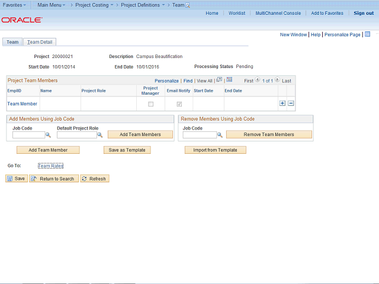
Task: Open Job Code lookup in Remove Members section
Action: pos(220,135)
